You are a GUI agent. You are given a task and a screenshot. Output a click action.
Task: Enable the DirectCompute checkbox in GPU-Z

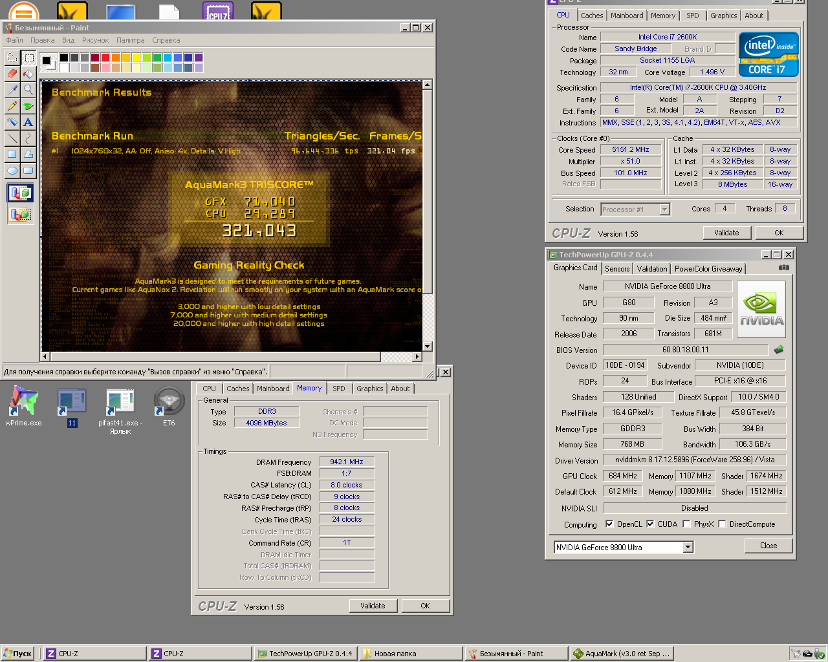pyautogui.click(x=722, y=524)
